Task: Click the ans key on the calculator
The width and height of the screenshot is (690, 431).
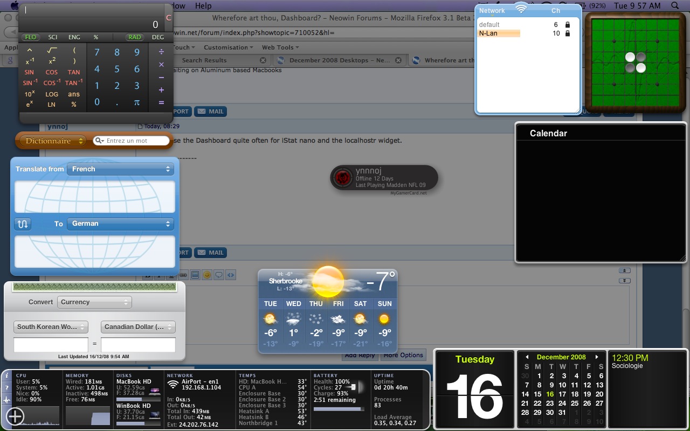Action: 74,94
